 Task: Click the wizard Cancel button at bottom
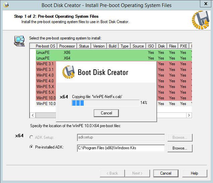pyautogui.click(x=166, y=173)
